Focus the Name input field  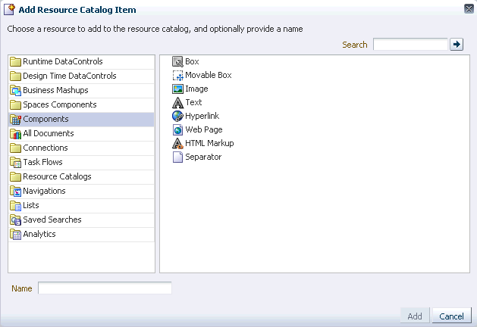coord(105,288)
